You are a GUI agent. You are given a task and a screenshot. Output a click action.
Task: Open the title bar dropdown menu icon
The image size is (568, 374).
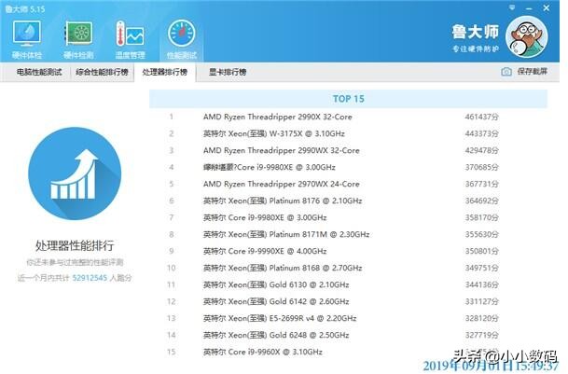(512, 7)
